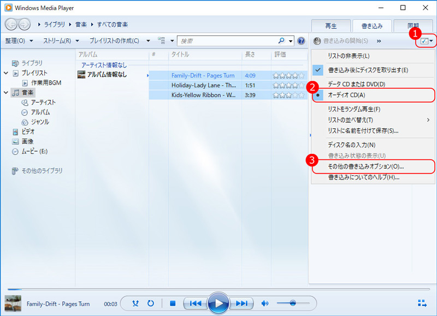This screenshot has height=316, width=437.
Task: Choose リストに名前を付けて保存(S)...
Action: pyautogui.click(x=373, y=130)
